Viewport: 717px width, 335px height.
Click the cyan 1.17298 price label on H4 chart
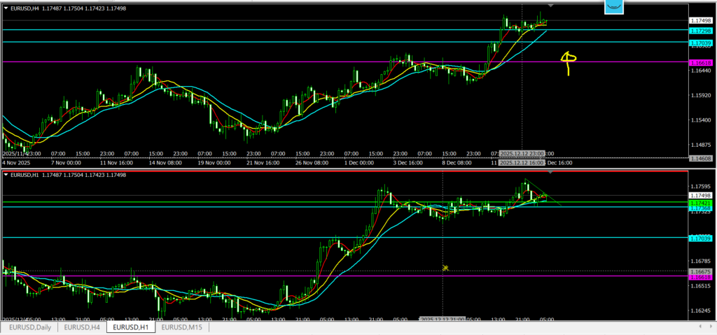pos(701,31)
